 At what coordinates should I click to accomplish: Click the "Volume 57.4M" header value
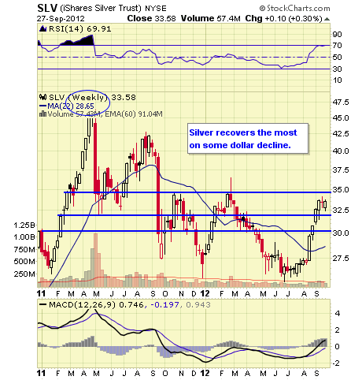211,18
